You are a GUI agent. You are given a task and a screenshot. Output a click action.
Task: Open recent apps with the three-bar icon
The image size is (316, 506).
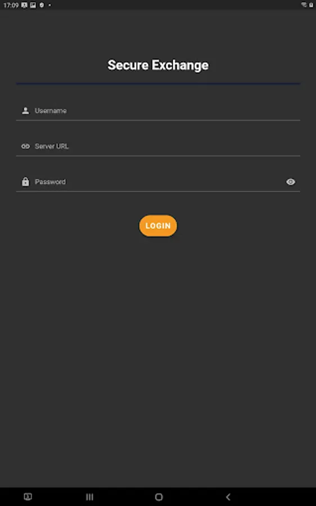pyautogui.click(x=90, y=496)
